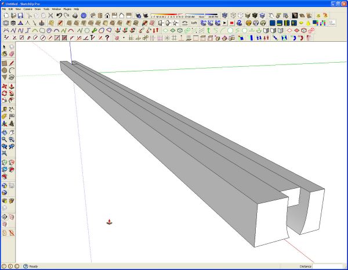The width and height of the screenshot is (348, 270).
Task: Click the Print icon
Action: (x=75, y=16)
